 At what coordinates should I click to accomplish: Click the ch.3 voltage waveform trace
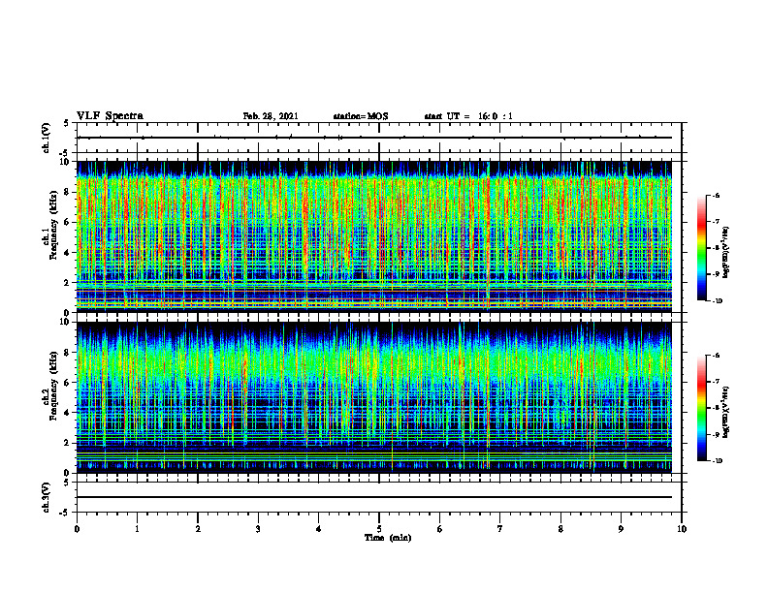tap(374, 497)
